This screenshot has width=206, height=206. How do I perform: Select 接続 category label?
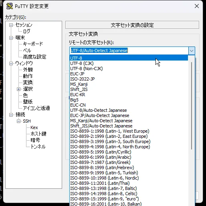pyautogui.click(x=20, y=115)
